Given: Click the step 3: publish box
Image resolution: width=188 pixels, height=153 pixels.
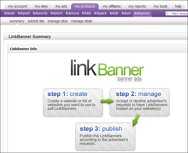Looking at the screenshot, I should pyautogui.click(x=105, y=137).
